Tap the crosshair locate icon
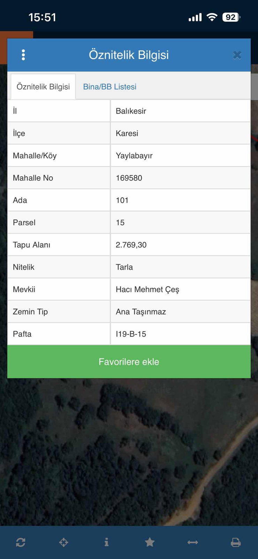 (63, 542)
